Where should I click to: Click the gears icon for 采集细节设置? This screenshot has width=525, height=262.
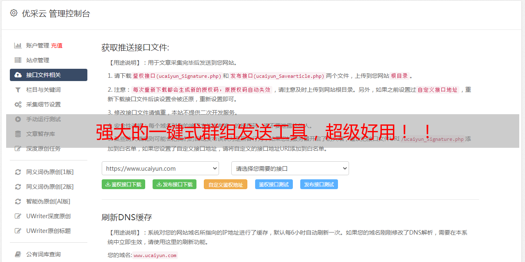[18, 104]
